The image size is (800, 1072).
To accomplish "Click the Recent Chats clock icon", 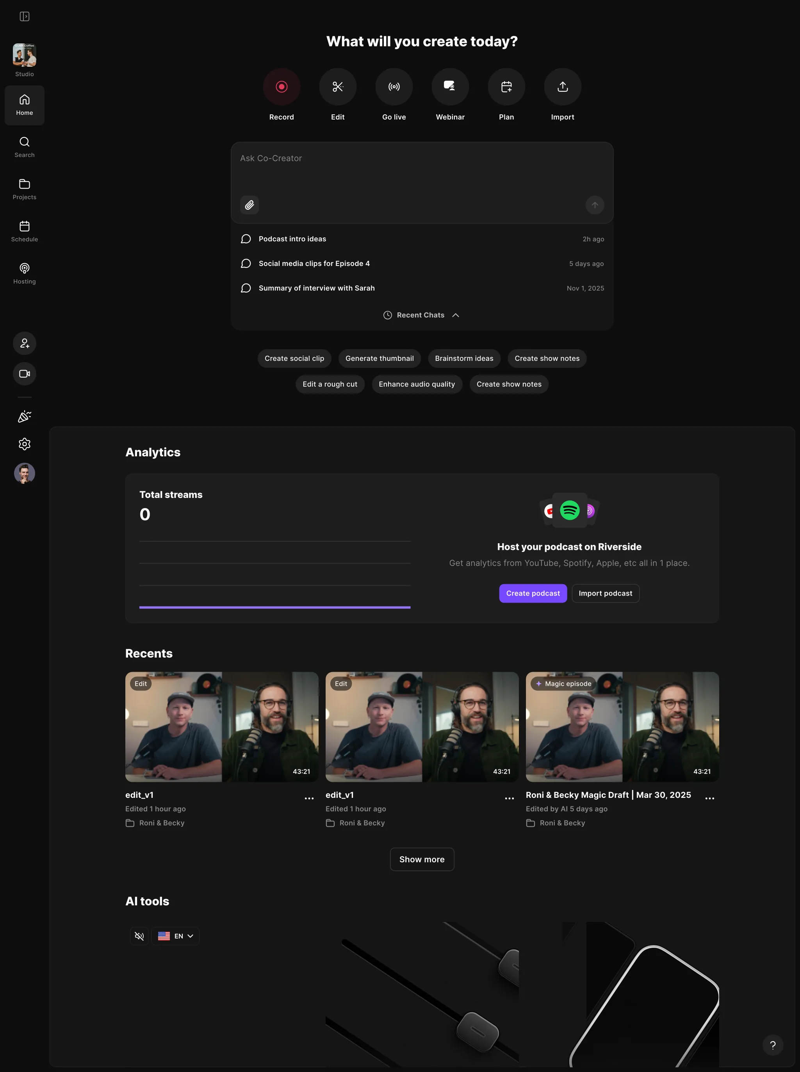I will tap(387, 315).
